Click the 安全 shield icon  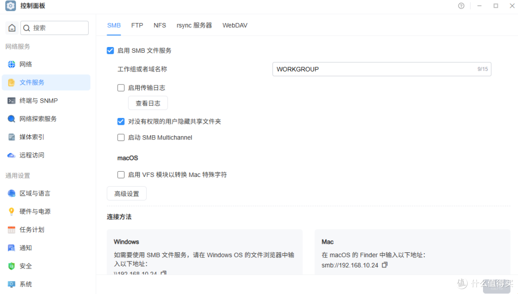tap(12, 266)
